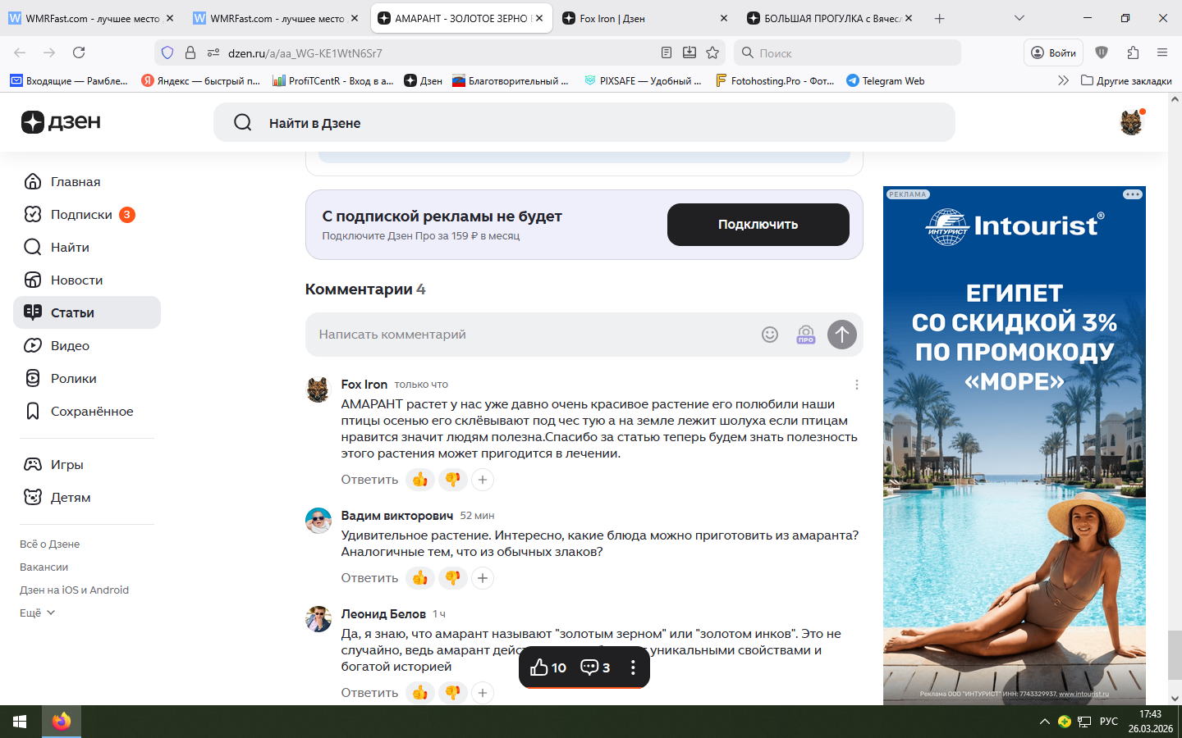Bookmark this page with the star

(712, 52)
